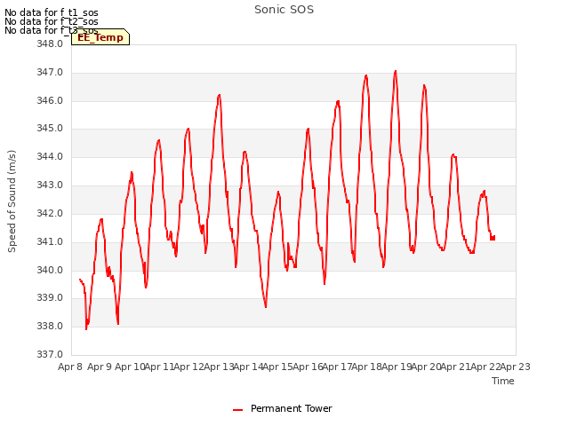Click the 340.0 y-axis tick label
Image resolution: width=569 pixels, height=426 pixels.
click(50, 270)
